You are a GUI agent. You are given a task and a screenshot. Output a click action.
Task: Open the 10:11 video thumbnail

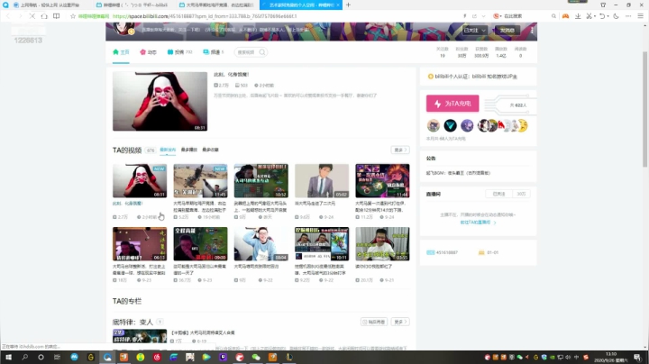point(322,244)
